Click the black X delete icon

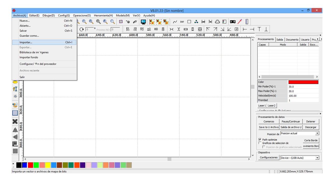[15, 121]
